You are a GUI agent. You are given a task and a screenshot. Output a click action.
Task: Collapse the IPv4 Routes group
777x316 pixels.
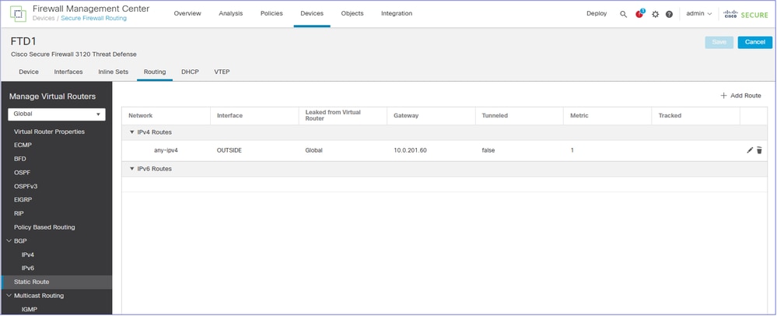[131, 132]
